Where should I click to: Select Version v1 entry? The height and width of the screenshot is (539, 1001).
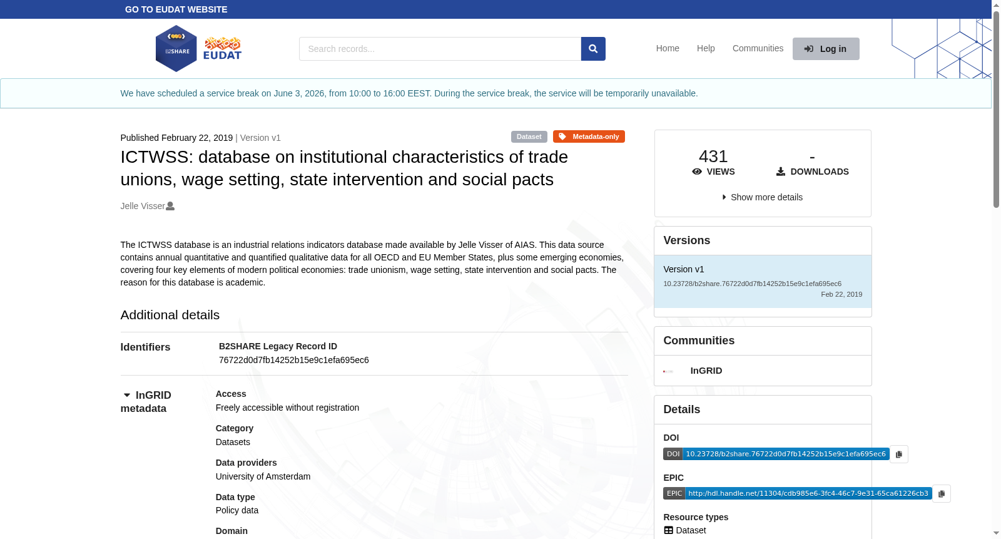(x=763, y=281)
